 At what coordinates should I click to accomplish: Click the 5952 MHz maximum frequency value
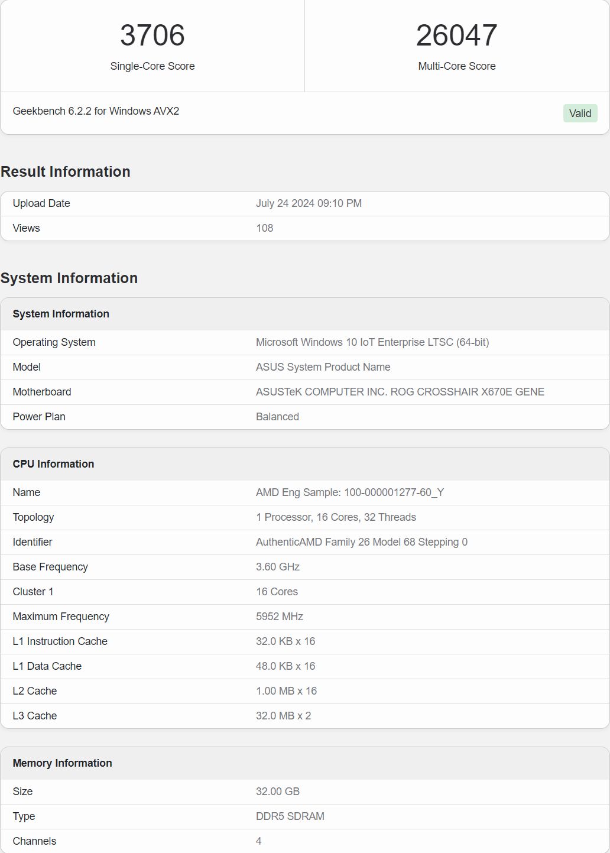click(x=279, y=617)
